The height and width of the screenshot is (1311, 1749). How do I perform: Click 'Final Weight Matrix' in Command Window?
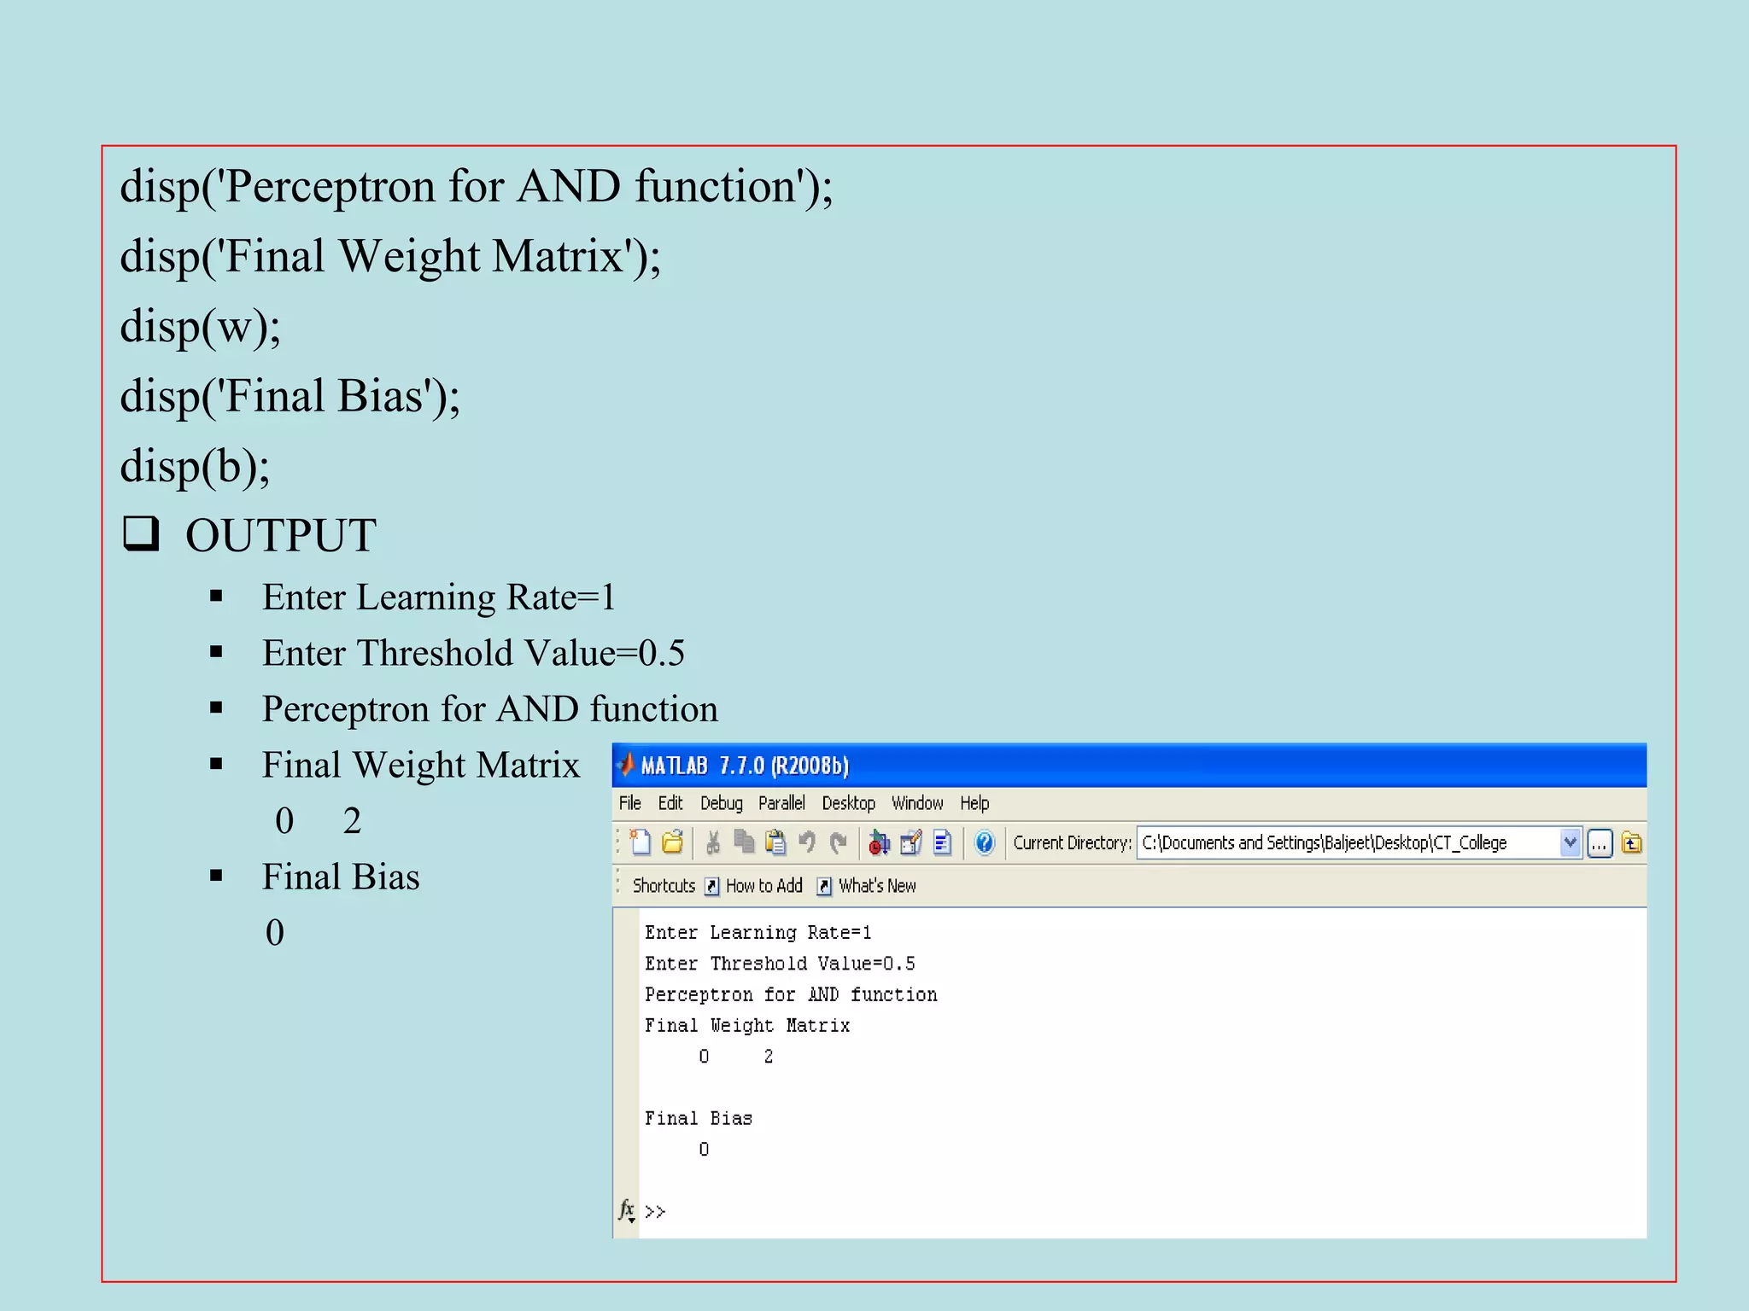(747, 1026)
